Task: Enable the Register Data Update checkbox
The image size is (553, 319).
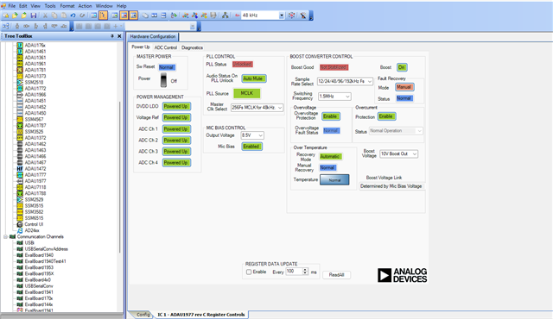Action: pos(249,272)
